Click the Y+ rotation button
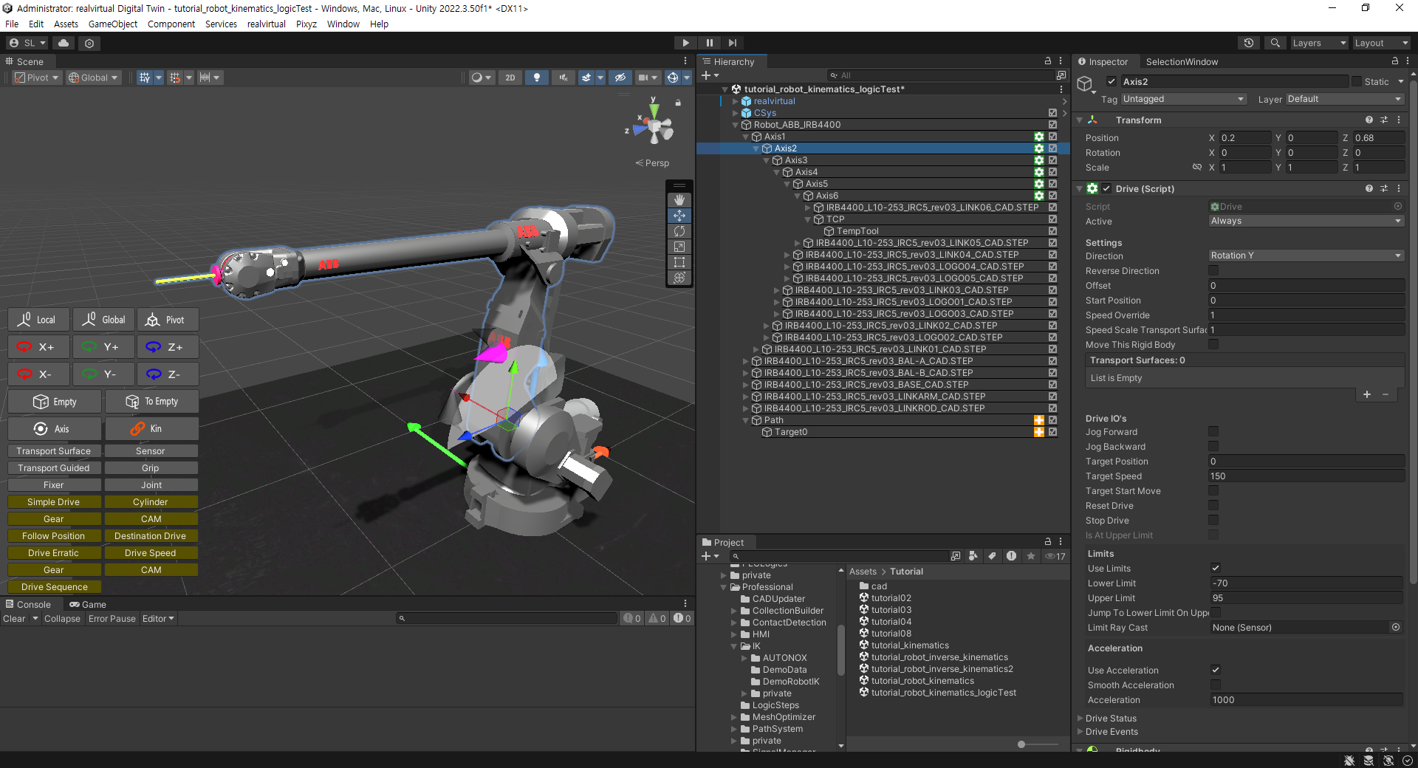The width and height of the screenshot is (1418, 768). [x=103, y=347]
